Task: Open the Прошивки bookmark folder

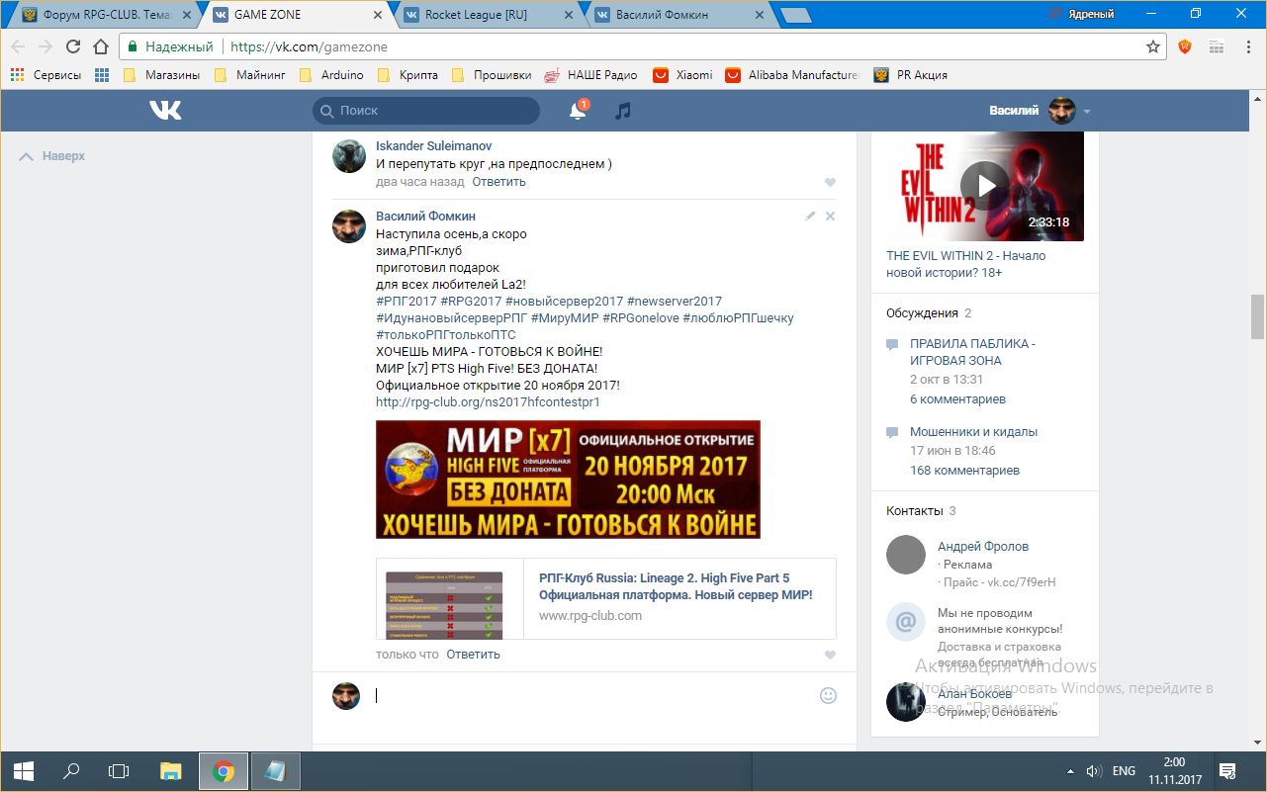Action: (x=492, y=75)
